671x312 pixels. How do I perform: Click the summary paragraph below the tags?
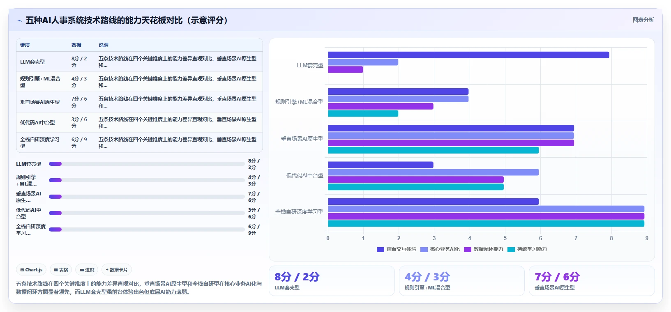tap(139, 288)
